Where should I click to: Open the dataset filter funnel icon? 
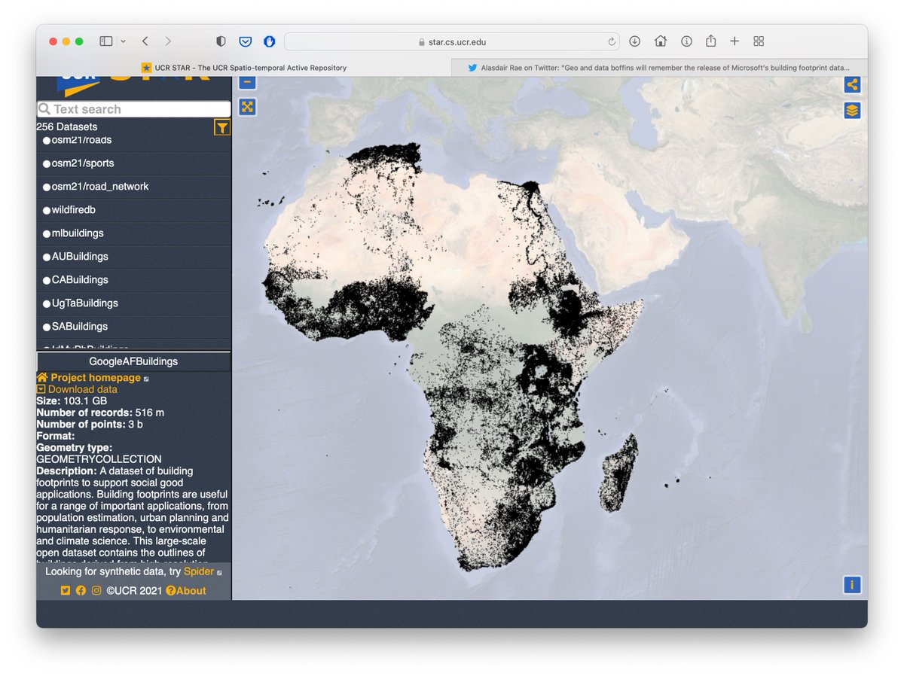[221, 127]
